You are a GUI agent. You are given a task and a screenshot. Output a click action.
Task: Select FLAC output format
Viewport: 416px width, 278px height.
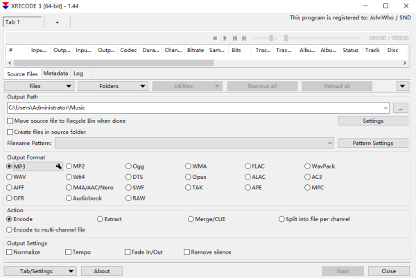point(254,166)
